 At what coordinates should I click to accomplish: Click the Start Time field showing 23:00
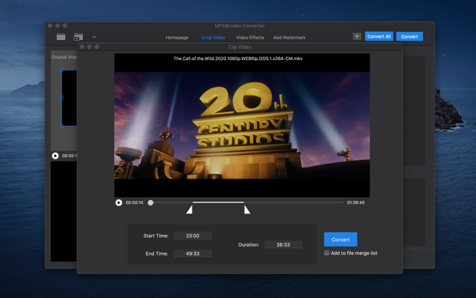click(192, 236)
